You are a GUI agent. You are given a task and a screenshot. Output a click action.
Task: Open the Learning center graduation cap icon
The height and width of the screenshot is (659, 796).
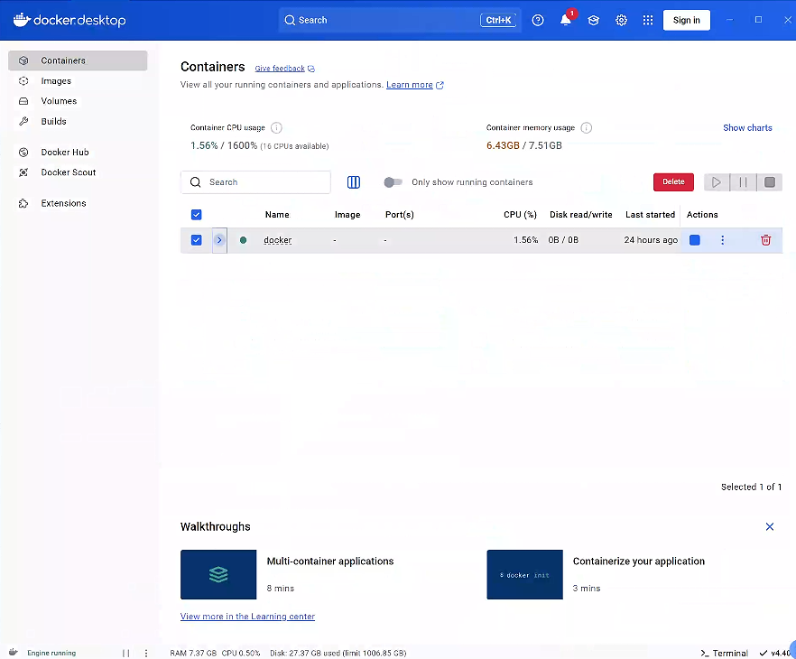tap(594, 20)
